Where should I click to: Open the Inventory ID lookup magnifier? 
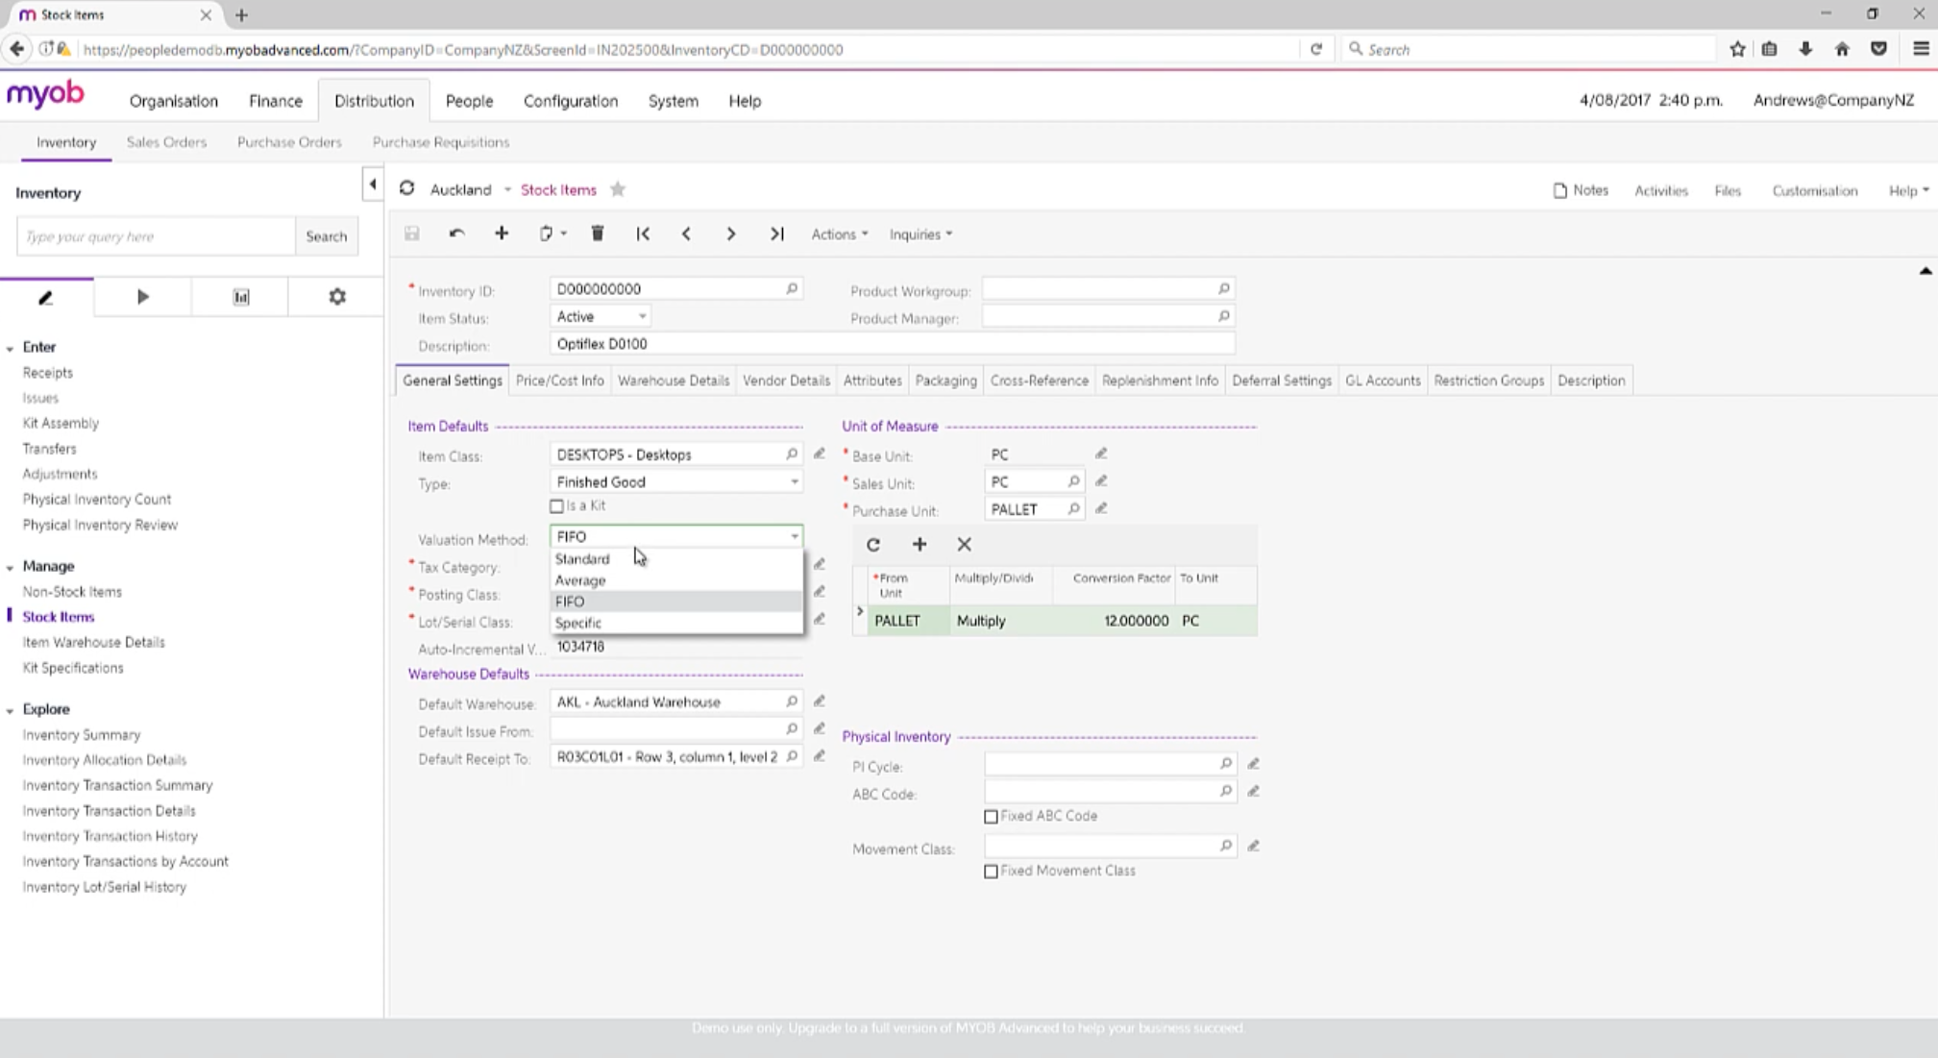coord(791,288)
